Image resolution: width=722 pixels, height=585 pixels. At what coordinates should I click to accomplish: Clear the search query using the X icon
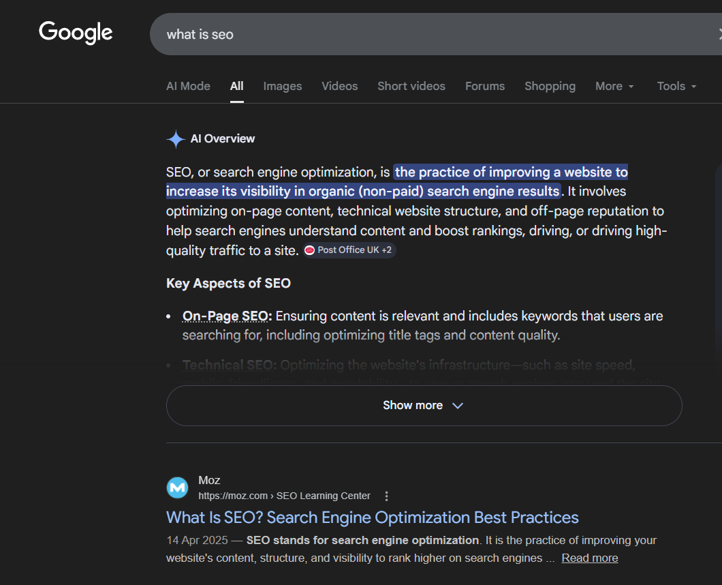pyautogui.click(x=719, y=33)
